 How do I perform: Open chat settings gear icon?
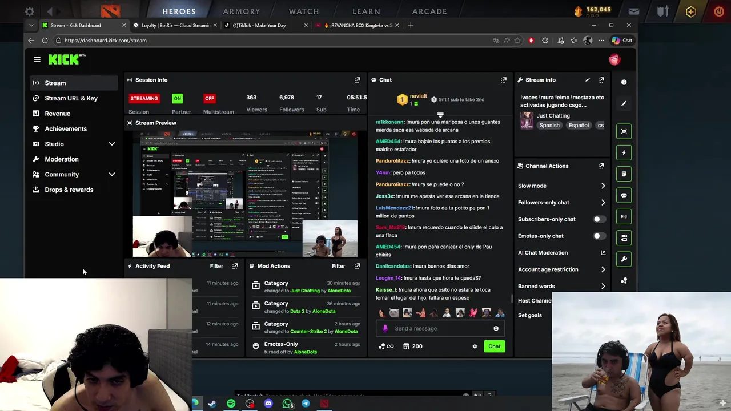pyautogui.click(x=475, y=346)
